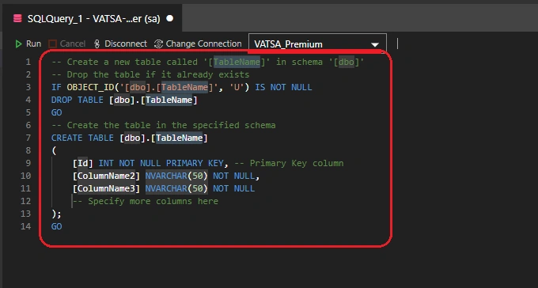This screenshot has height=288, width=538.
Task: Click the Cancel stop square icon
Action: click(52, 44)
